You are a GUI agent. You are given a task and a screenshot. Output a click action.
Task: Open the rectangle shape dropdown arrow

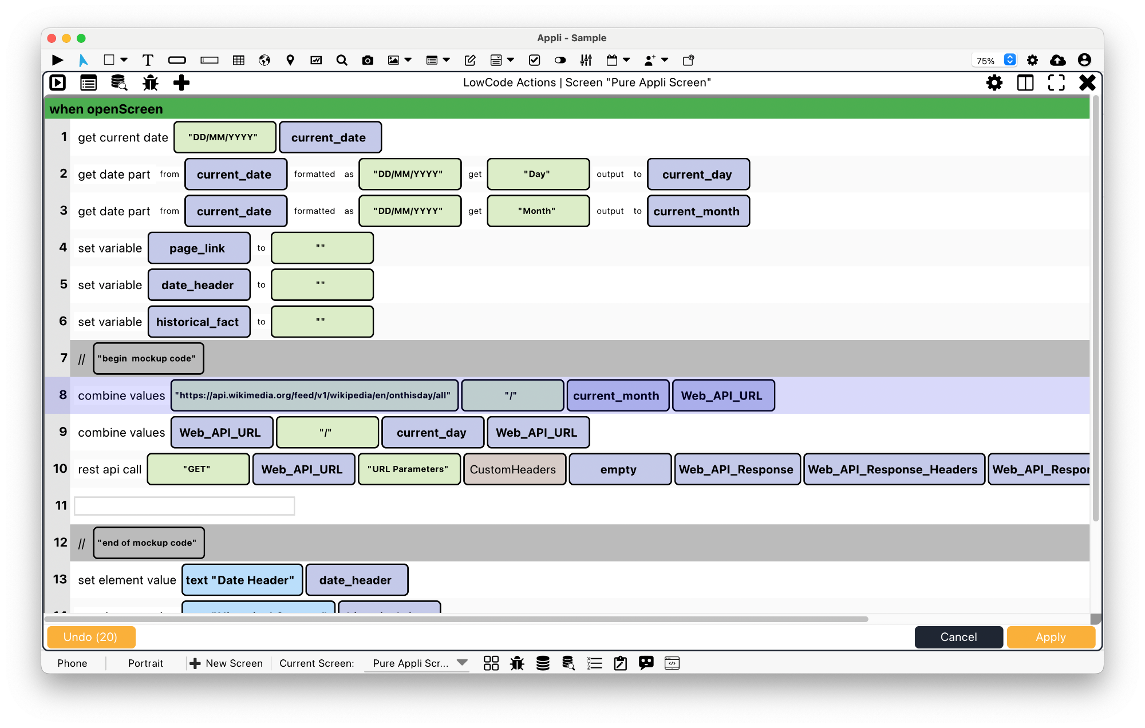tap(124, 60)
